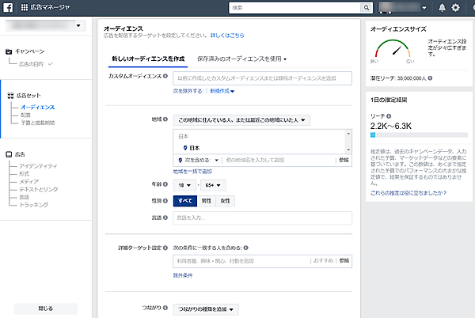The image size is (475, 318).
Task: Click the 広告セット ad set icon
Action: (9, 94)
